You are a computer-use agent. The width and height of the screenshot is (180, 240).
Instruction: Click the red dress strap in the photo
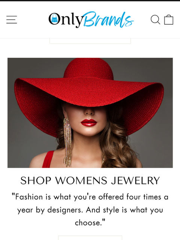48,159
